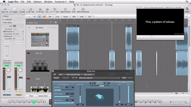The image size is (191, 107).
Task: Open Show Insert dropdown in Big Verb
Action: click(x=89, y=74)
